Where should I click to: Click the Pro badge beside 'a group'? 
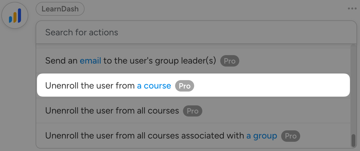290,136
